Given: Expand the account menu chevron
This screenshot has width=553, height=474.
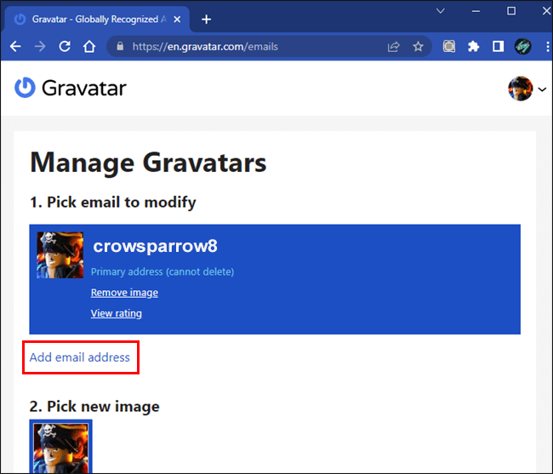Looking at the screenshot, I should [x=542, y=89].
